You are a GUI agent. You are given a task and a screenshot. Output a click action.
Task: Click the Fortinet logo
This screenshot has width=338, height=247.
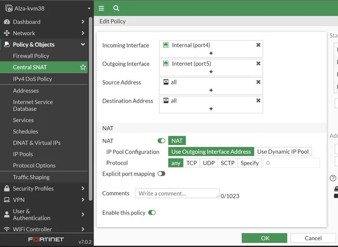pos(46,239)
